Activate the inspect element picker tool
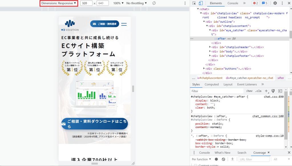This screenshot has height=166, width=292. coord(194,3)
